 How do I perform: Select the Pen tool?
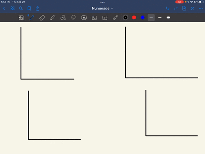click(32, 18)
